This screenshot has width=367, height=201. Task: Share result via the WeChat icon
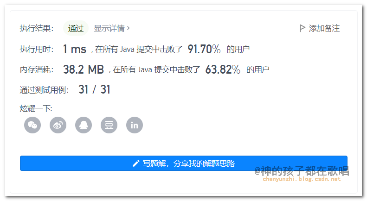coord(32,125)
